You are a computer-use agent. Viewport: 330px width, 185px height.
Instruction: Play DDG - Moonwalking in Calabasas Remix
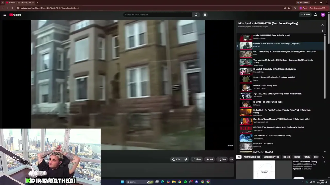tap(280, 54)
